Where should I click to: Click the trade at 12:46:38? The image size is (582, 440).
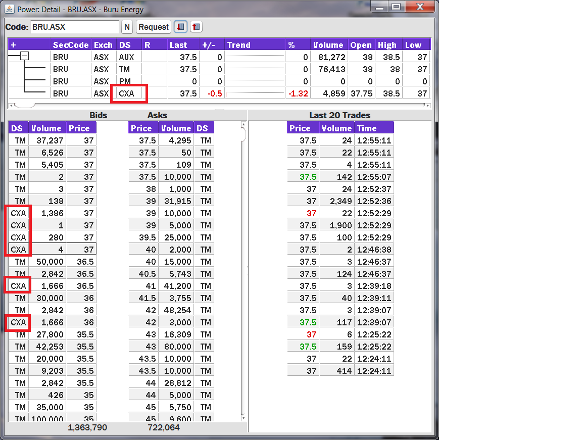click(341, 250)
